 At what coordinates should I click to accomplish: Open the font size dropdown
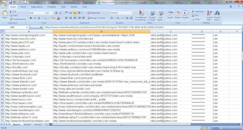(x=53, y=13)
